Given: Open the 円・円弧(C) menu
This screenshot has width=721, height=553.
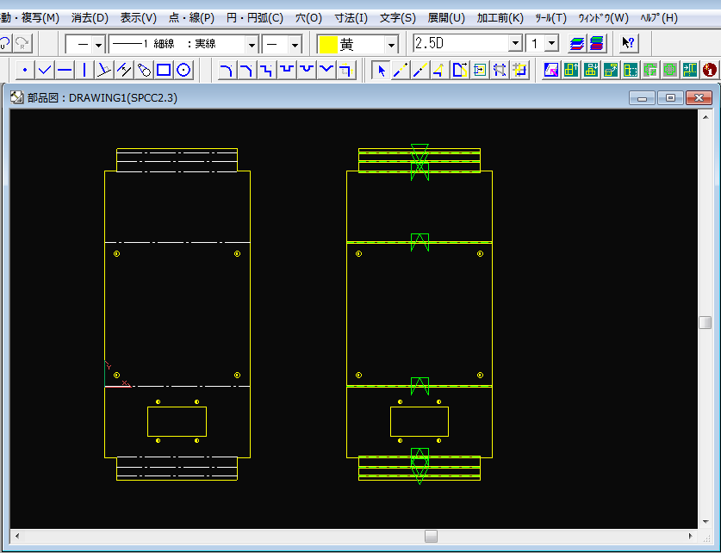Looking at the screenshot, I should pyautogui.click(x=255, y=18).
